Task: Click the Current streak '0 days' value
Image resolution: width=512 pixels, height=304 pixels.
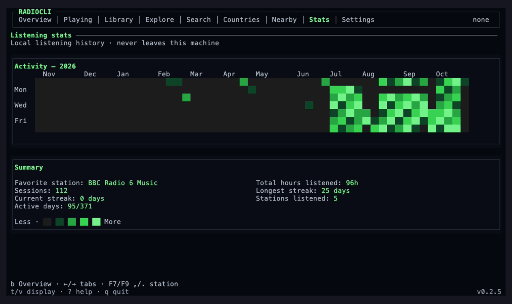Action: click(92, 198)
